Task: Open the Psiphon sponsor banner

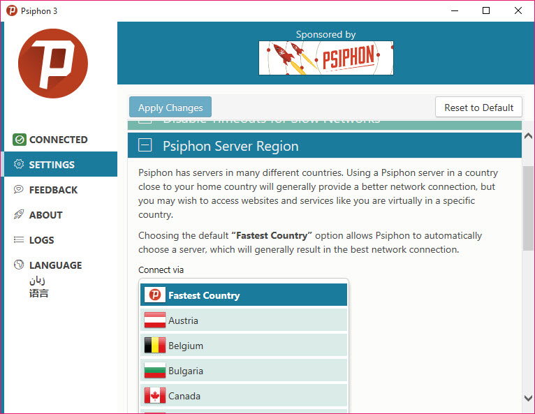Action: point(326,58)
